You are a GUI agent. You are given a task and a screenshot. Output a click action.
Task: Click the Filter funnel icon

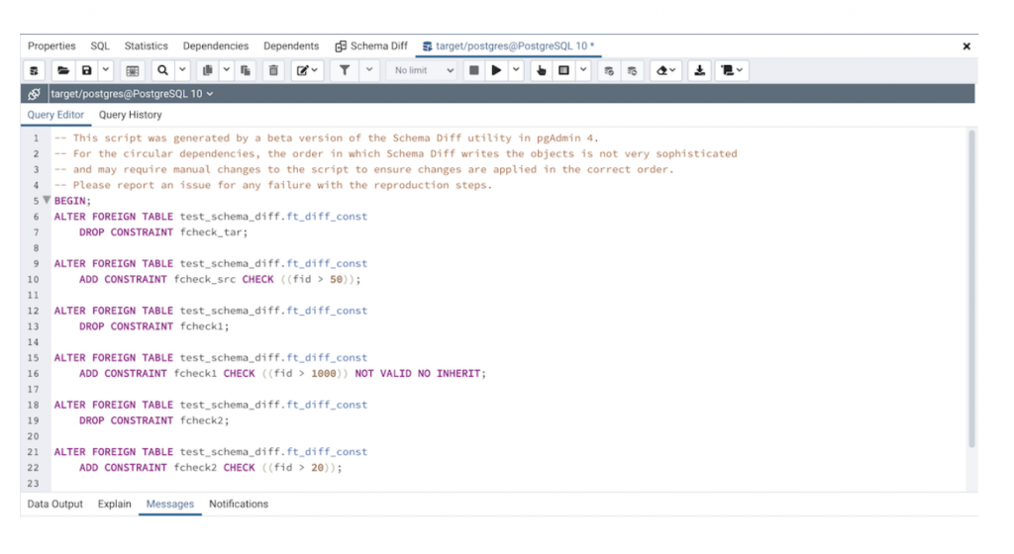345,70
